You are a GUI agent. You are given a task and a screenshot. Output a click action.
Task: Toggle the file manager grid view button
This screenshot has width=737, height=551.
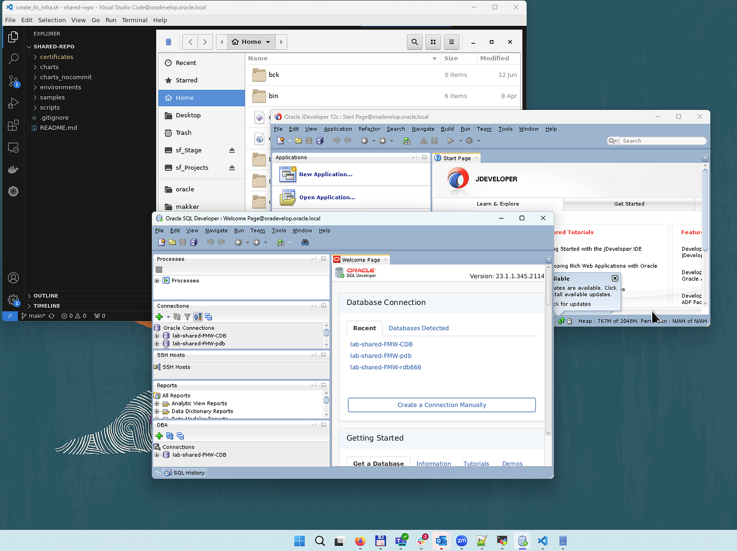coord(433,42)
